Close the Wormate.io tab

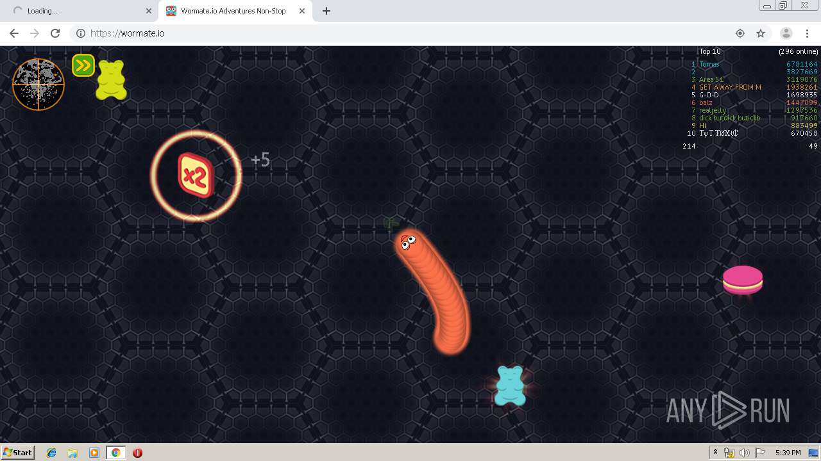(x=301, y=11)
